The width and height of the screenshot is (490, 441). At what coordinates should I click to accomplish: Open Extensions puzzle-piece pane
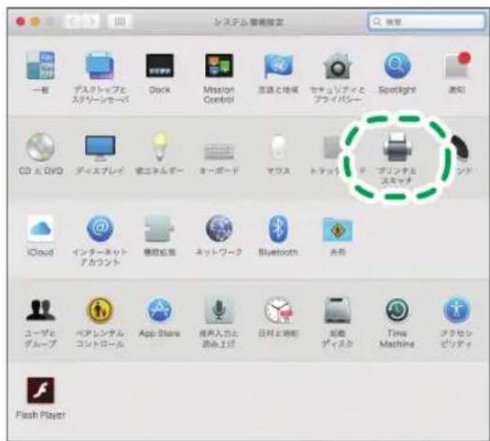point(159,228)
